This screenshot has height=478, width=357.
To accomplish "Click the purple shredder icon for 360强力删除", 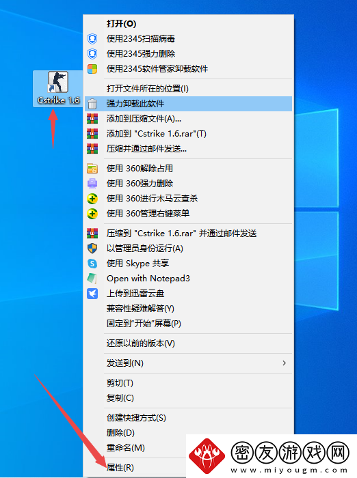I will coord(92,183).
